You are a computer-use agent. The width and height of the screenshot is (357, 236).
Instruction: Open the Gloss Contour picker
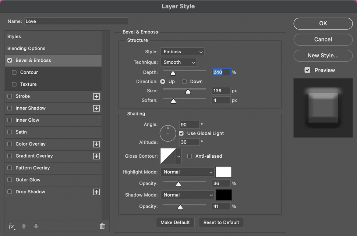(167, 156)
